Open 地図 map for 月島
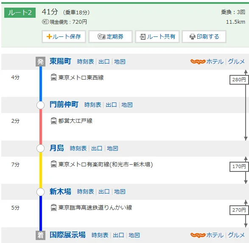Screen dimensions: 249x243 click(112, 148)
